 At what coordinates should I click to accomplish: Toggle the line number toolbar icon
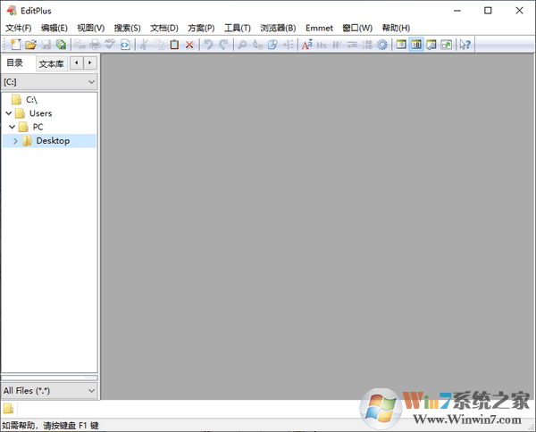pos(367,45)
